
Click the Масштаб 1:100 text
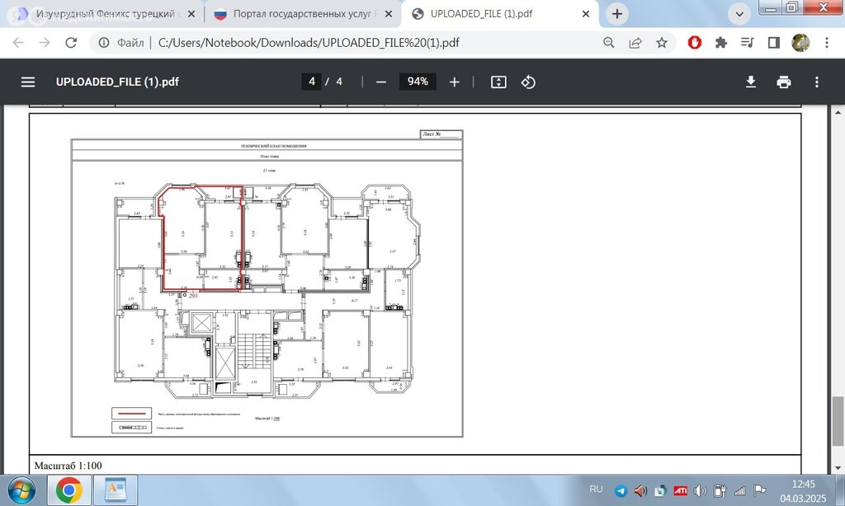[x=68, y=466]
